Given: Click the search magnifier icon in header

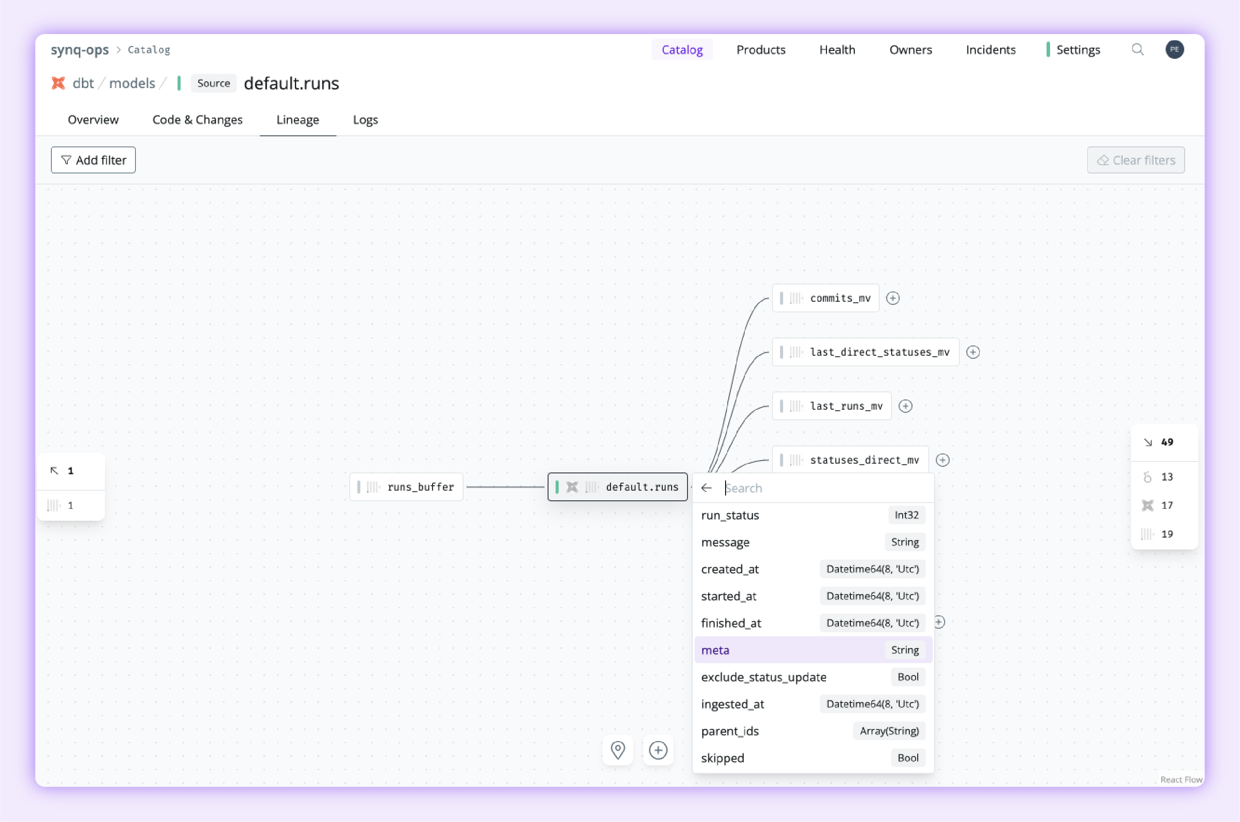Looking at the screenshot, I should [1137, 49].
